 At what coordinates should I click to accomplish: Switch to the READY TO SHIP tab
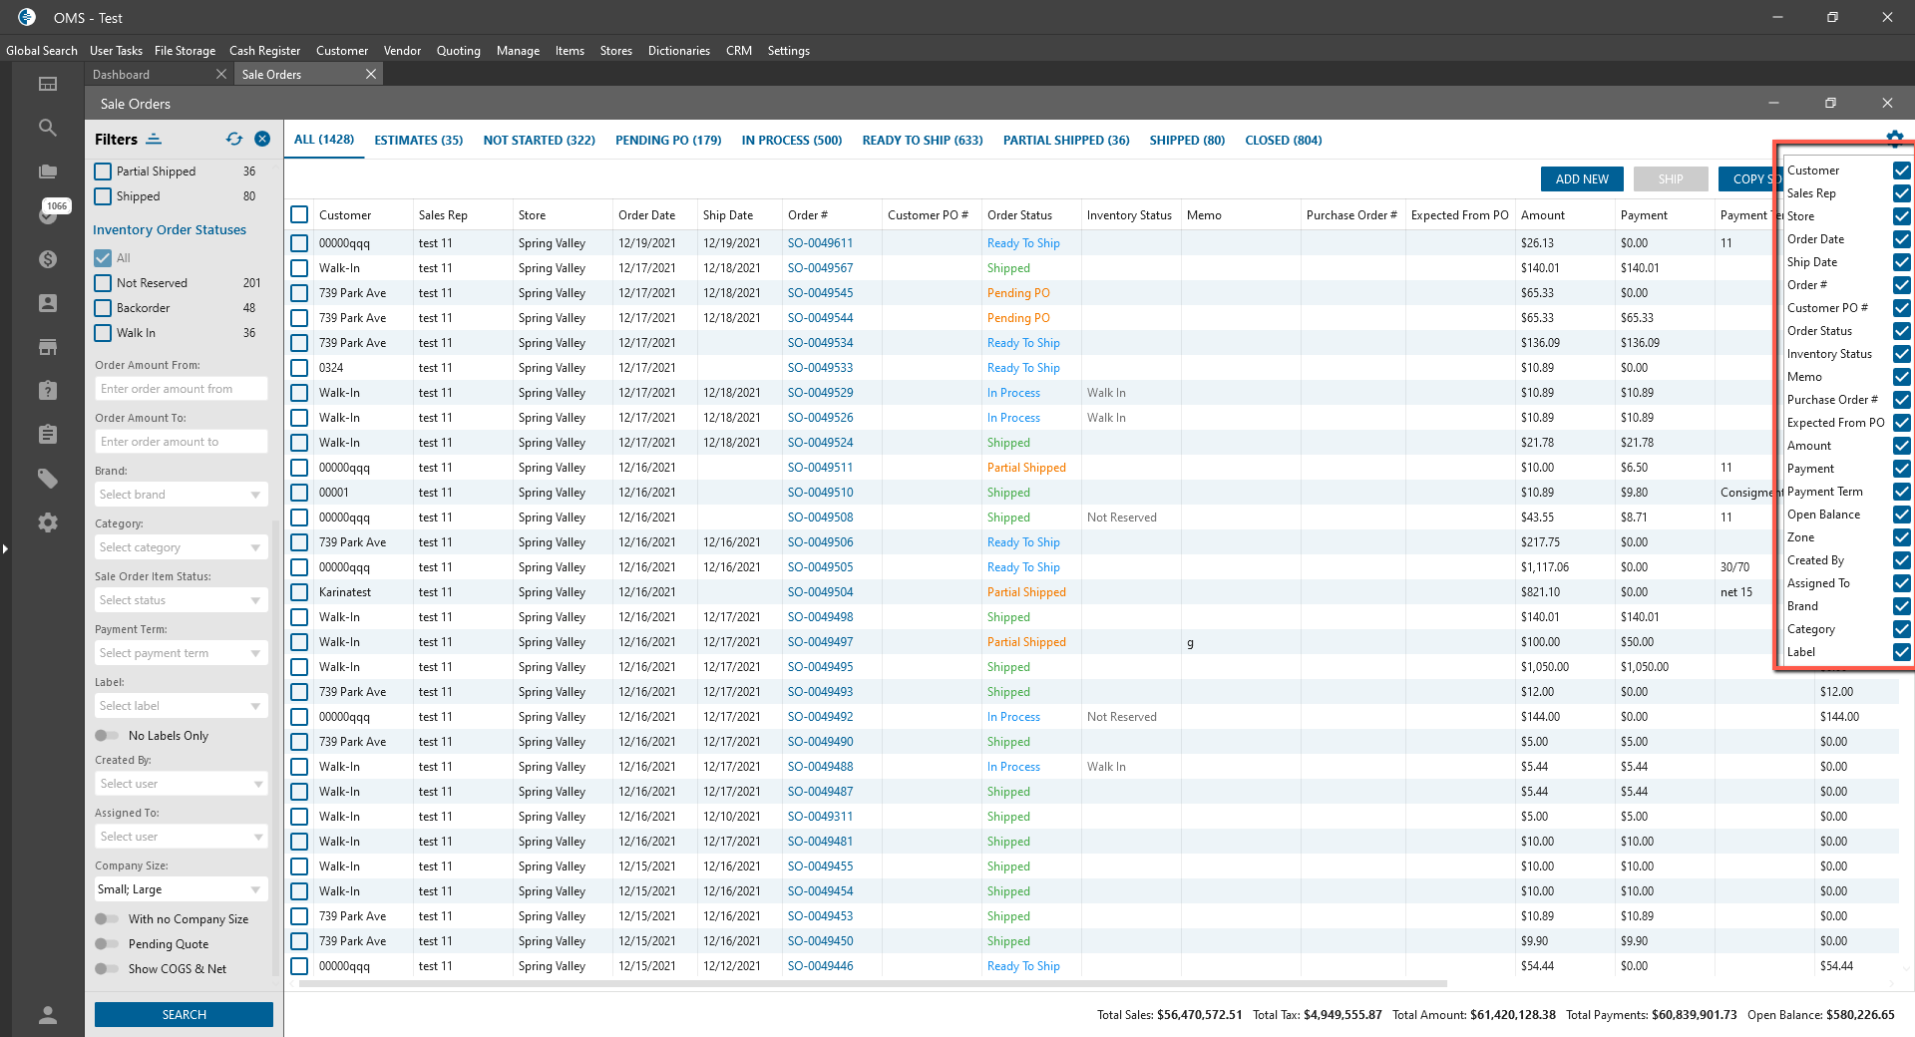point(922,141)
